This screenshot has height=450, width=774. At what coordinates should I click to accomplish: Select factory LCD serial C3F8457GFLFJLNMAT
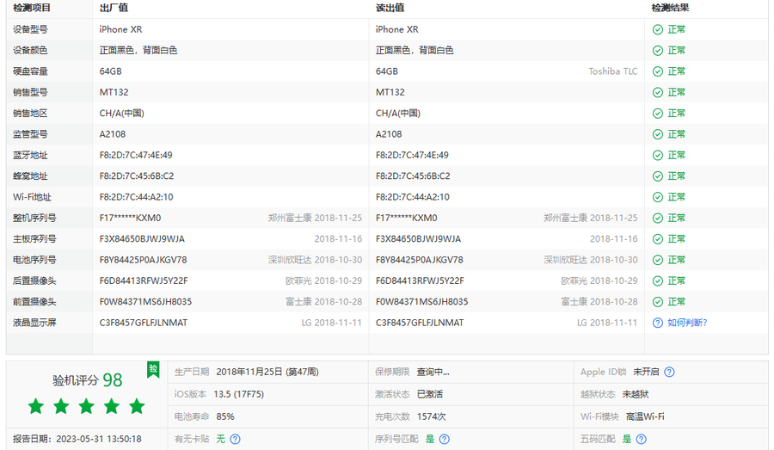click(x=144, y=323)
